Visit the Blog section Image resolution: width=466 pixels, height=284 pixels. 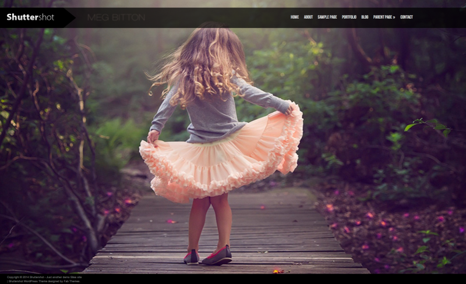tap(365, 17)
